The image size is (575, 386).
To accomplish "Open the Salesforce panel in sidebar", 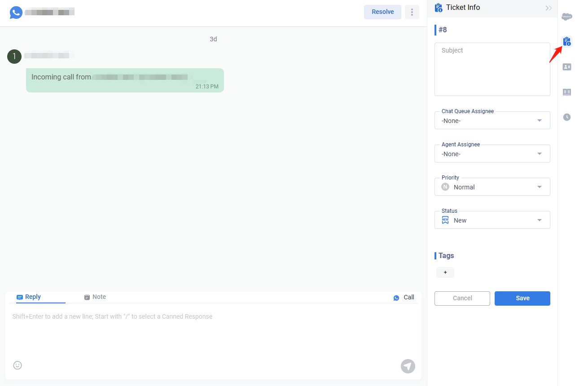I will point(567,17).
